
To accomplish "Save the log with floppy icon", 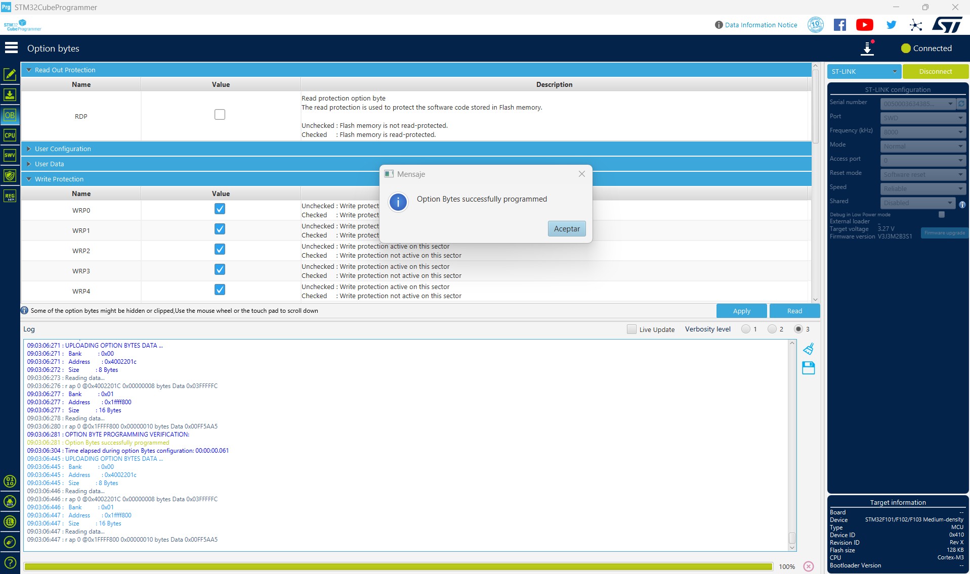I will pyautogui.click(x=808, y=368).
